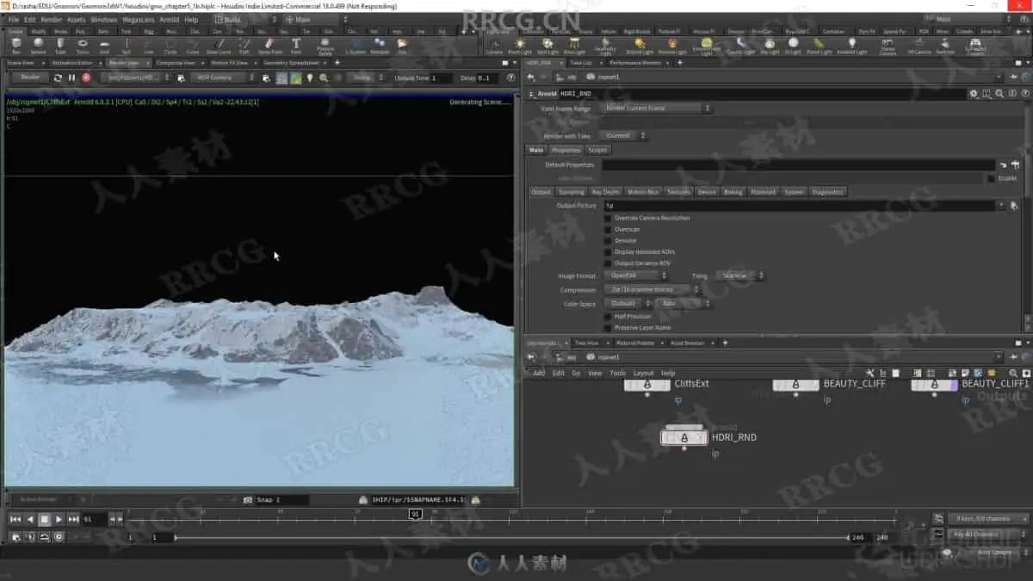Toggle Override Camera Resolution checkbox
Image resolution: width=1033 pixels, height=581 pixels.
pyautogui.click(x=608, y=218)
